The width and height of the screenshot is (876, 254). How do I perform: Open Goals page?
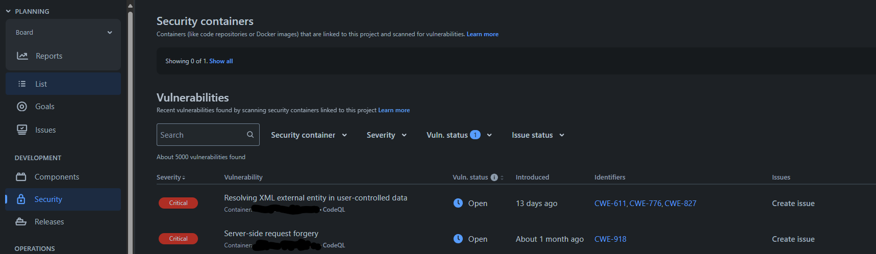(45, 107)
